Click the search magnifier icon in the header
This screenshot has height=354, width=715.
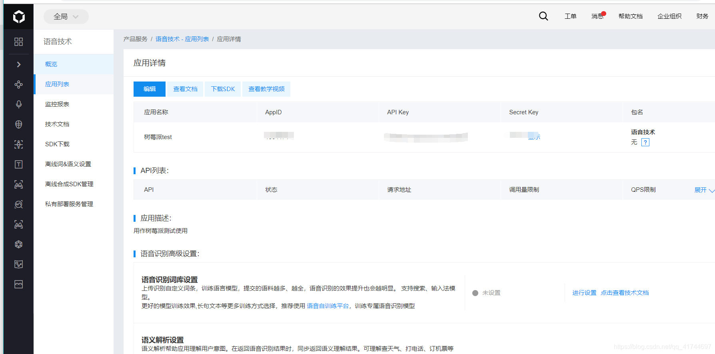(543, 16)
